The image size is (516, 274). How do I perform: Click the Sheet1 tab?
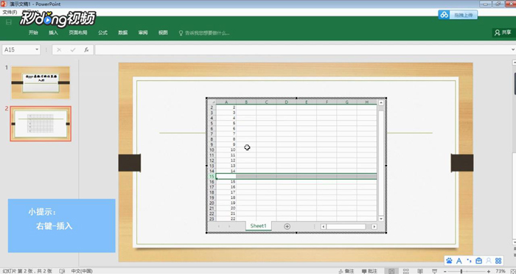click(x=258, y=225)
